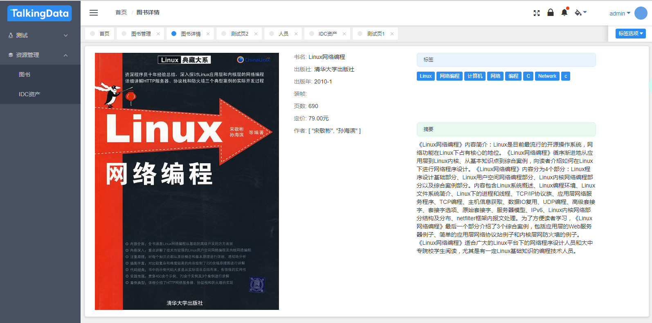Screen dimensions: 652x323
Task: Click the authors list 宋敬彬, 孙海滨
Action: 335,131
